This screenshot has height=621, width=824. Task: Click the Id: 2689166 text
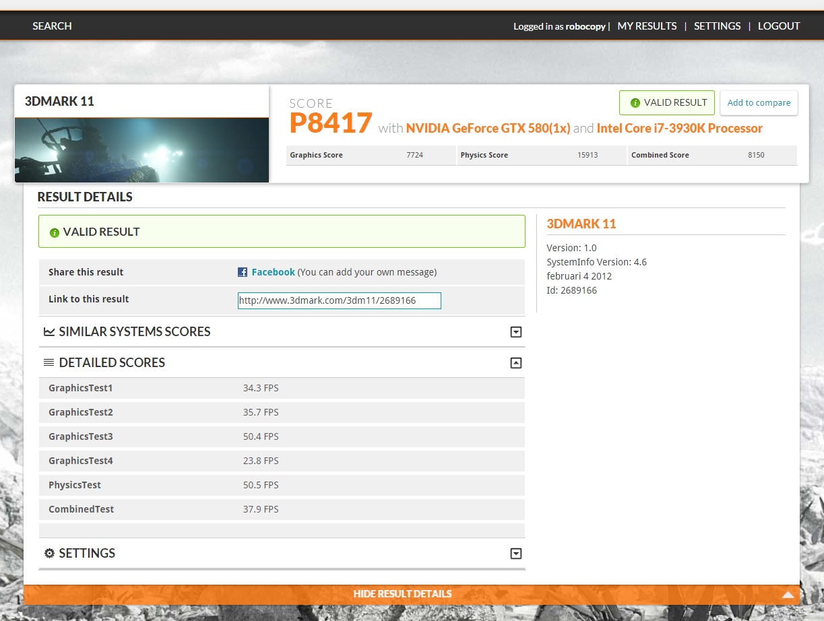coord(571,290)
